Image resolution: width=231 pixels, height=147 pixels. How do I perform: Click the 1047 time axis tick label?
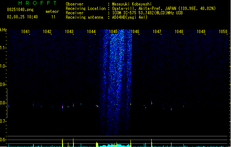[x=157, y=32]
